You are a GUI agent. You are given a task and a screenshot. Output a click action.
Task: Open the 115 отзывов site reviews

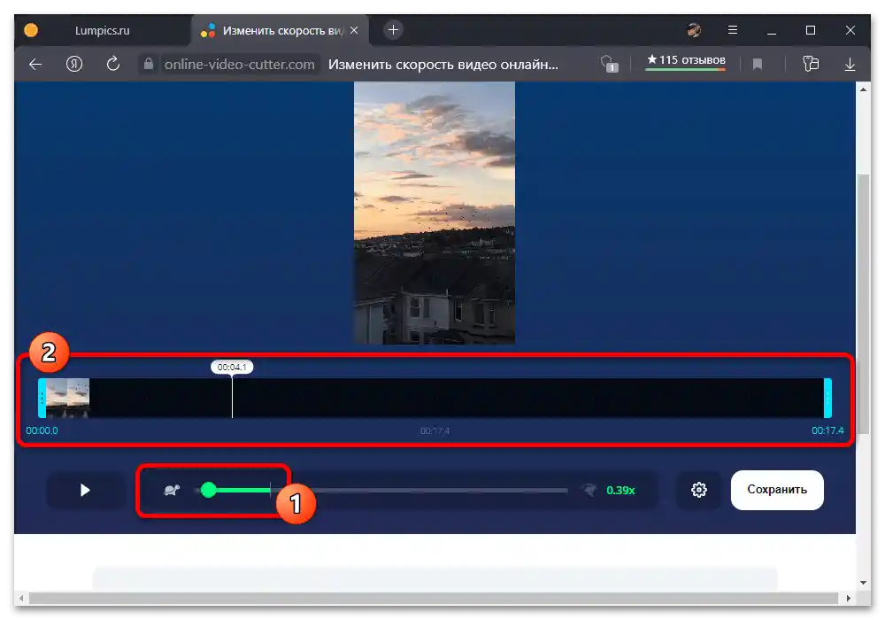(x=686, y=60)
